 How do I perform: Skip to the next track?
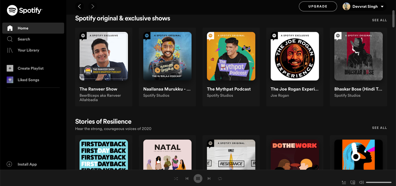[209, 179]
